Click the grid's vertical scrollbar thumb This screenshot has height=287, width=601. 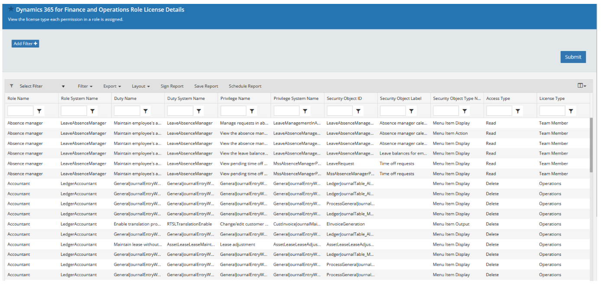point(591,145)
